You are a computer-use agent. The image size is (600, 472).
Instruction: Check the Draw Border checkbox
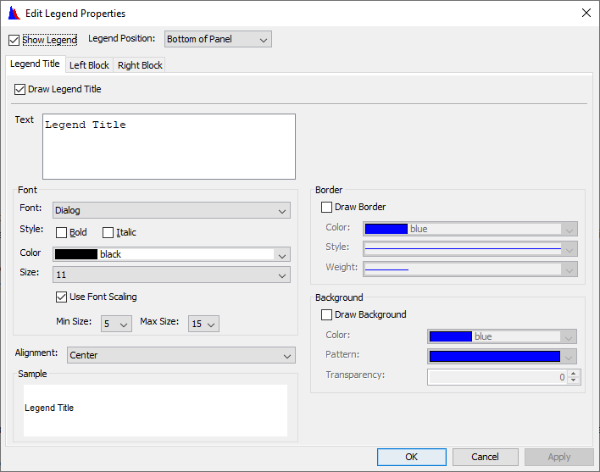pos(326,207)
